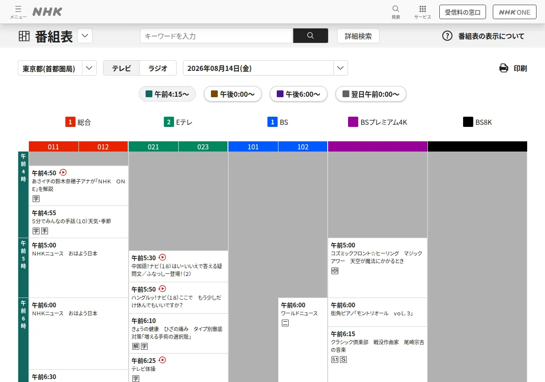Click the 二 bilingual icon under ワールドニュース
Image resolution: width=545 pixels, height=382 pixels.
pos(285,323)
